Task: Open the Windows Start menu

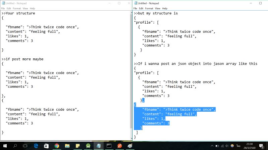Action: click(5, 146)
